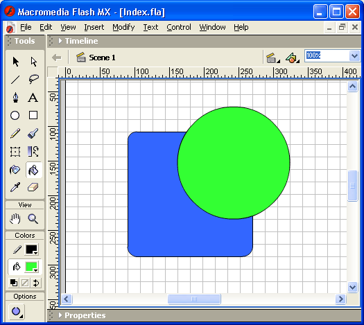
Task: Reset to default black and white colors
Action: [x=14, y=283]
